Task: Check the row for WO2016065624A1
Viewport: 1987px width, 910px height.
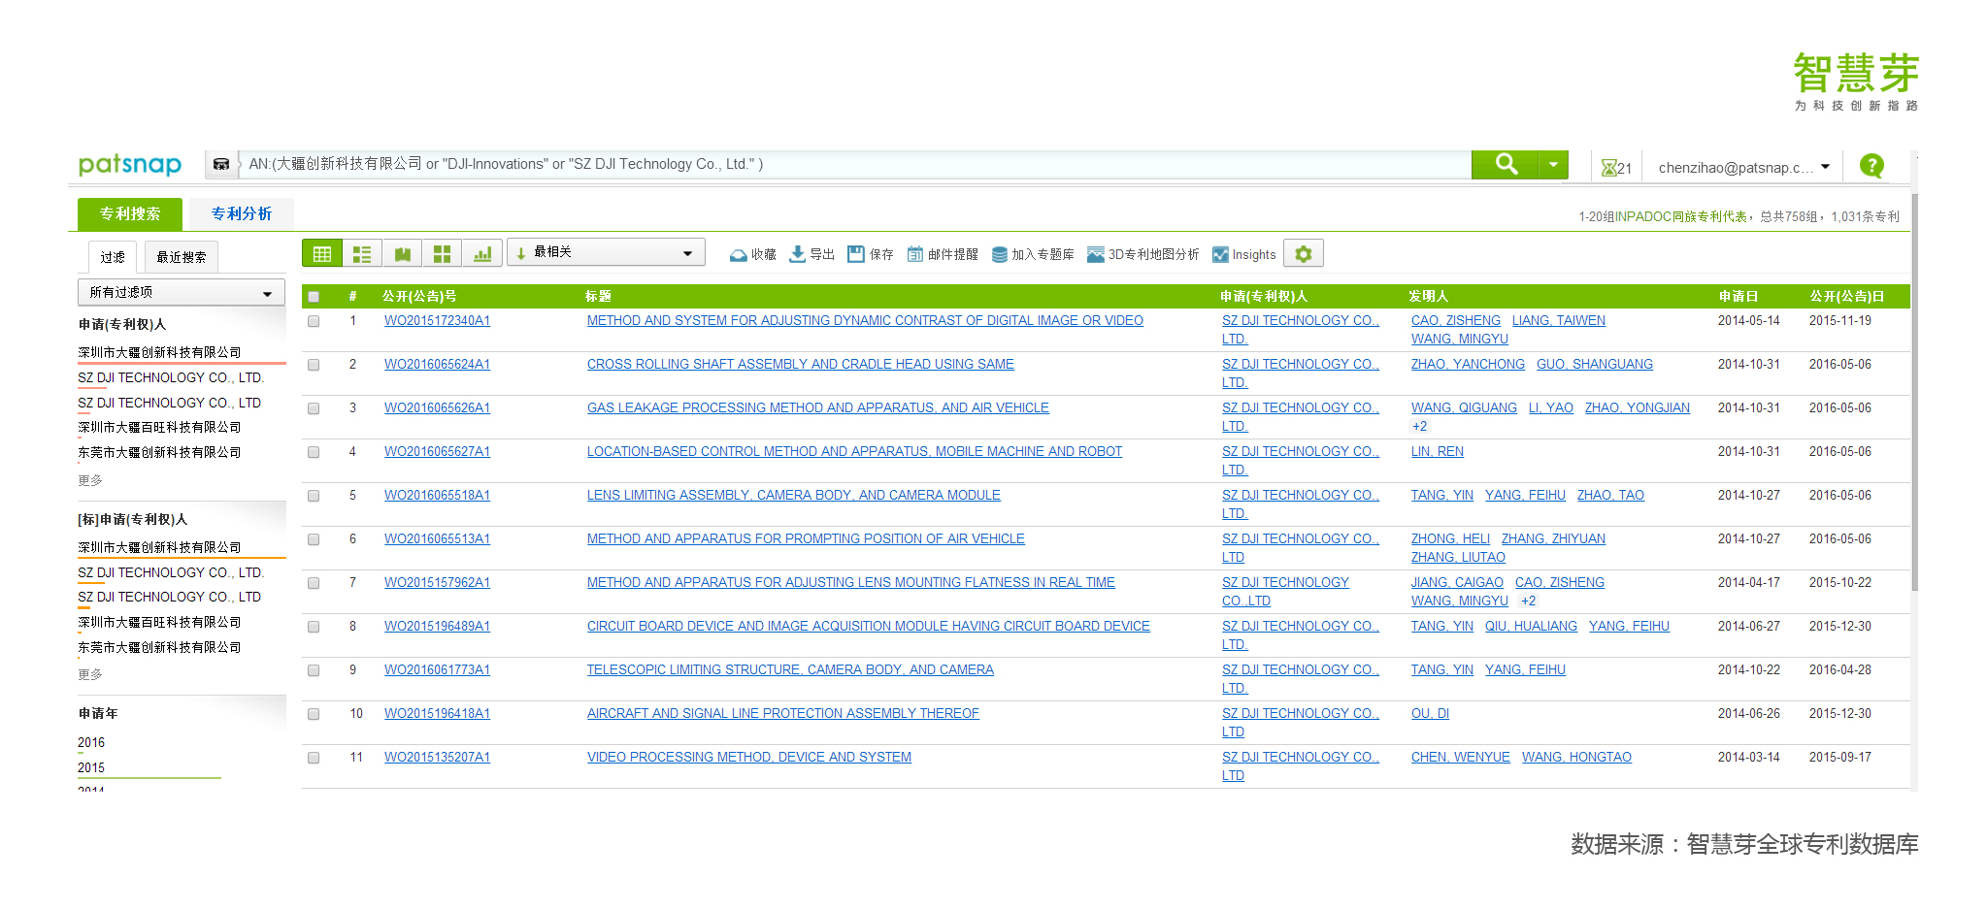Action: (314, 365)
